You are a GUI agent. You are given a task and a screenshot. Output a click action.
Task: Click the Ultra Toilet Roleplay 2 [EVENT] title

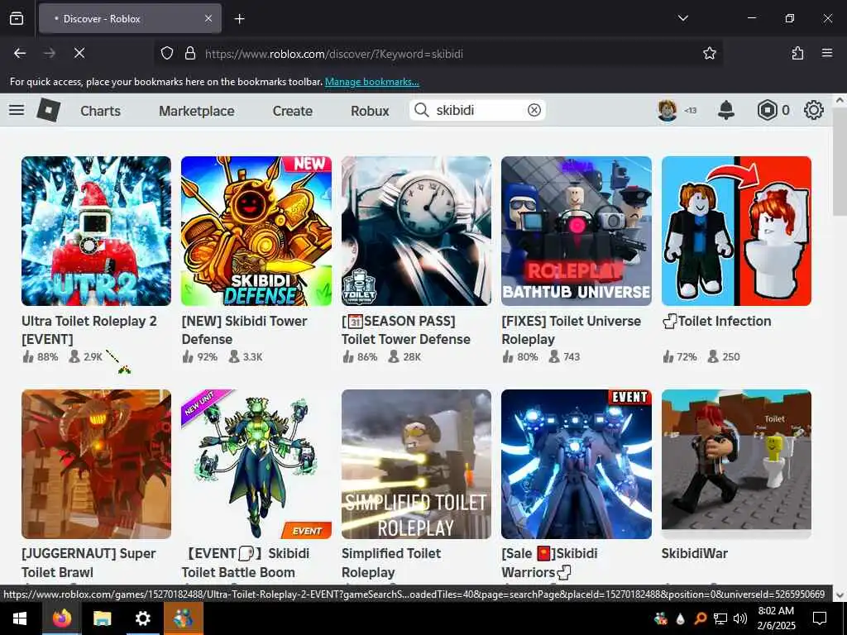click(x=89, y=330)
